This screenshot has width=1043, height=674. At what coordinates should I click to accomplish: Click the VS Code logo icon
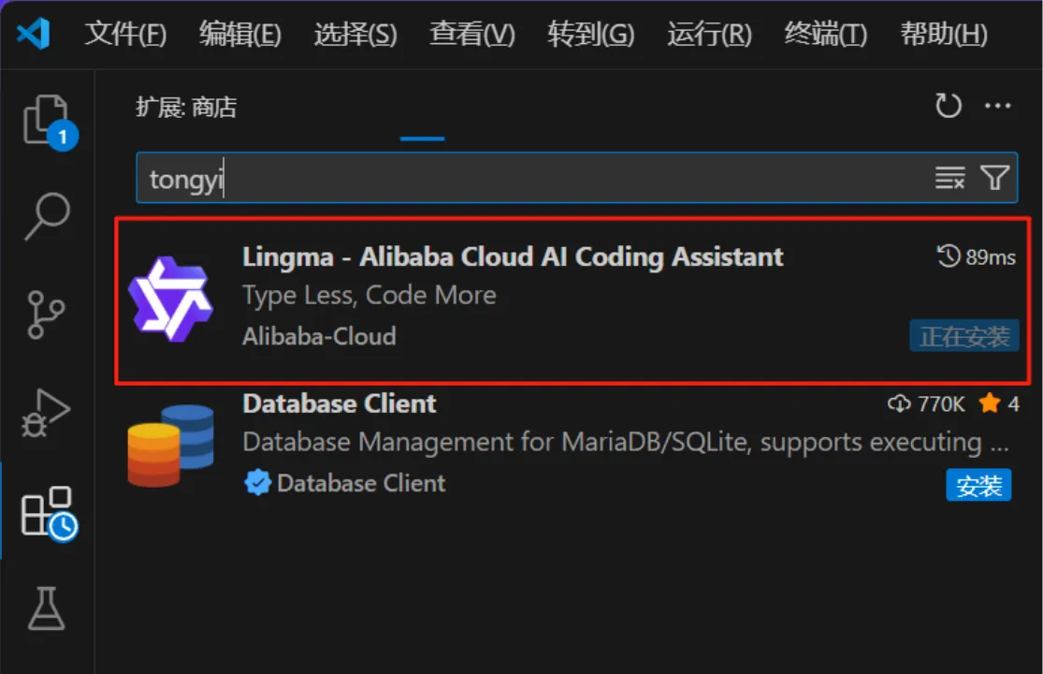click(34, 34)
